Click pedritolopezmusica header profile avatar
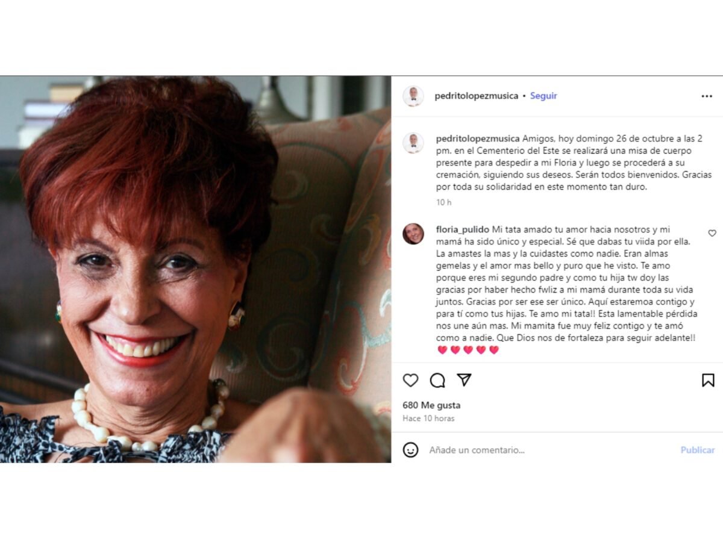The height and width of the screenshot is (542, 723). coord(413,96)
